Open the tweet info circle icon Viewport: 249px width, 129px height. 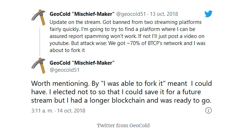click(x=209, y=110)
